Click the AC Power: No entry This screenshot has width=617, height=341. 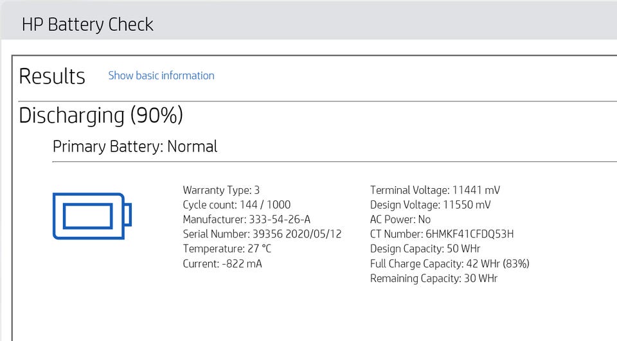400,220
